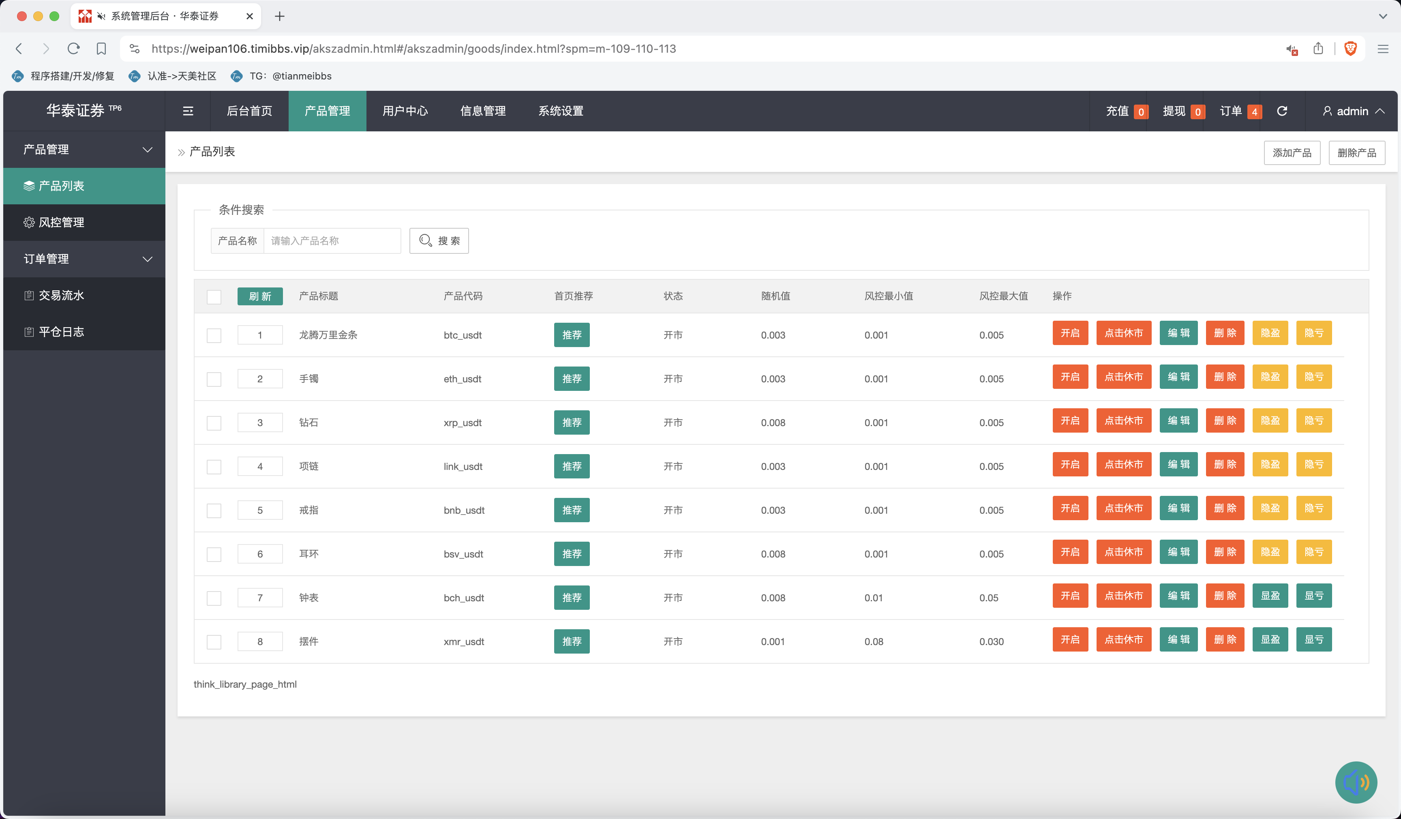Image resolution: width=1401 pixels, height=819 pixels.
Task: Click the browser reload icon
Action: pyautogui.click(x=73, y=49)
